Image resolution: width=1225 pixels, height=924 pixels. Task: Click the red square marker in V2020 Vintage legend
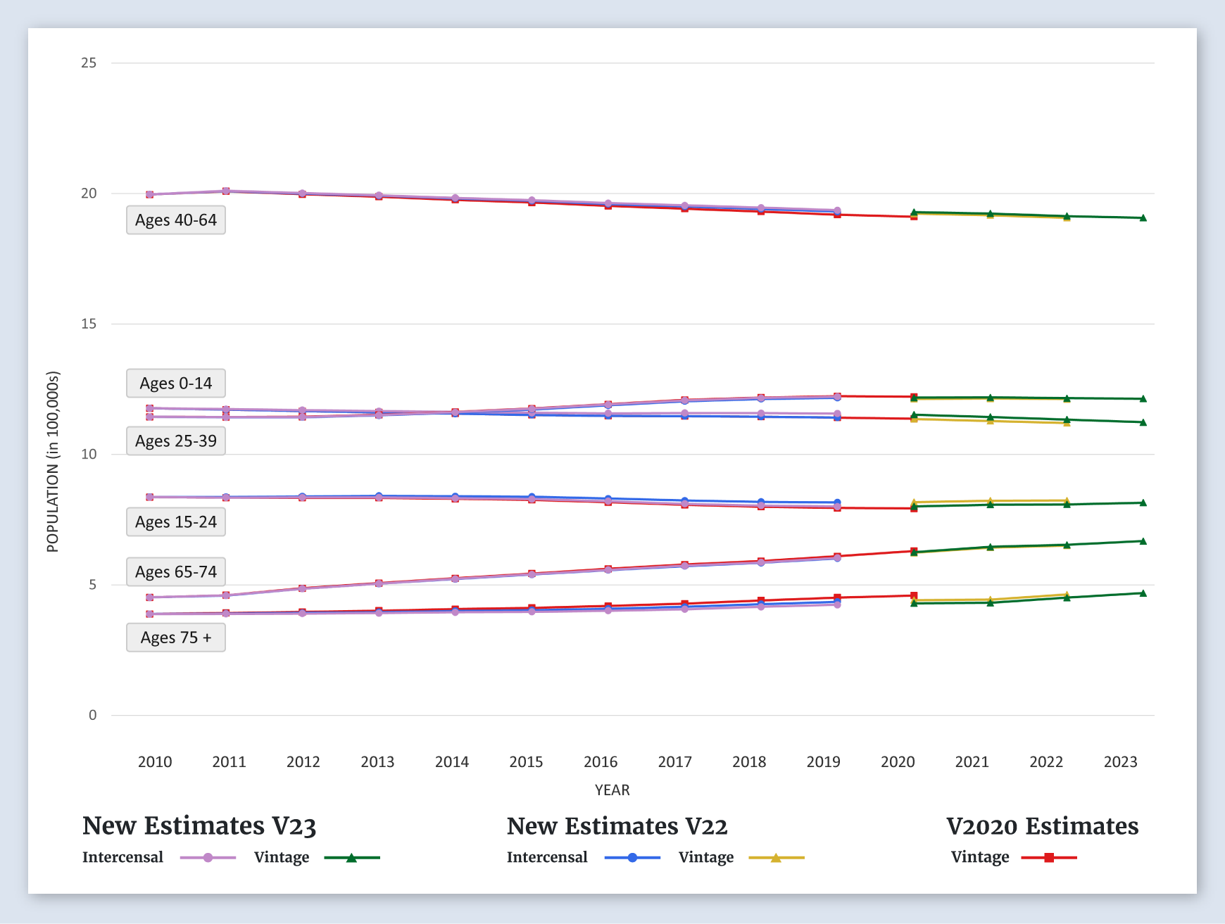[x=1049, y=858]
